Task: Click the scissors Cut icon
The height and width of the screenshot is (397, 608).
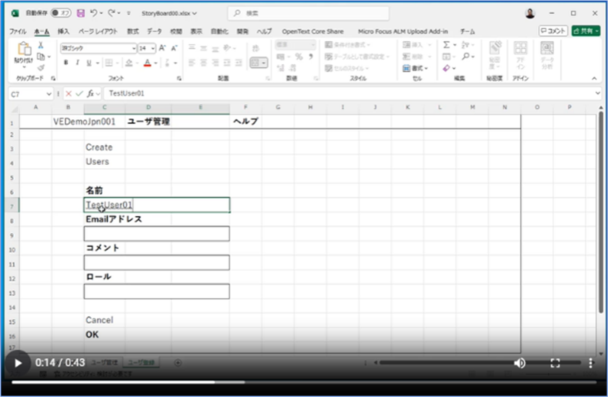Action: (40, 45)
